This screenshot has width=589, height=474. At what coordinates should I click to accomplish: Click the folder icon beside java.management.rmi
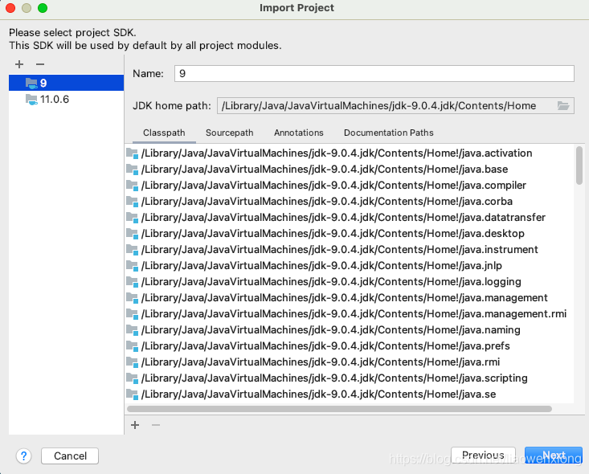[133, 313]
